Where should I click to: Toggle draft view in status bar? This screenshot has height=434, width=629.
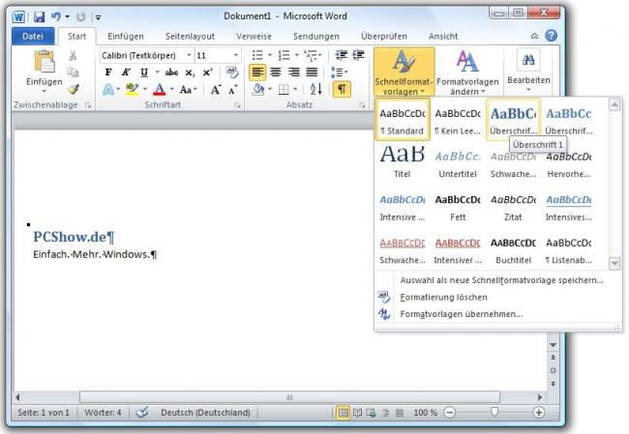click(400, 413)
